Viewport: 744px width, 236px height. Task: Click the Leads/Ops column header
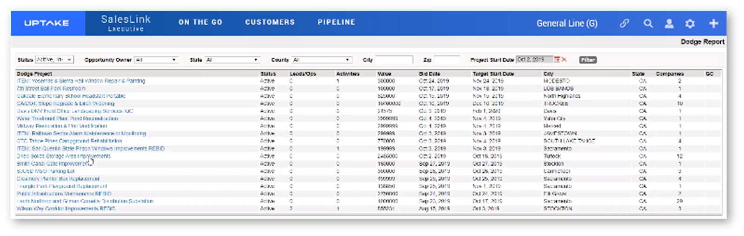point(303,74)
